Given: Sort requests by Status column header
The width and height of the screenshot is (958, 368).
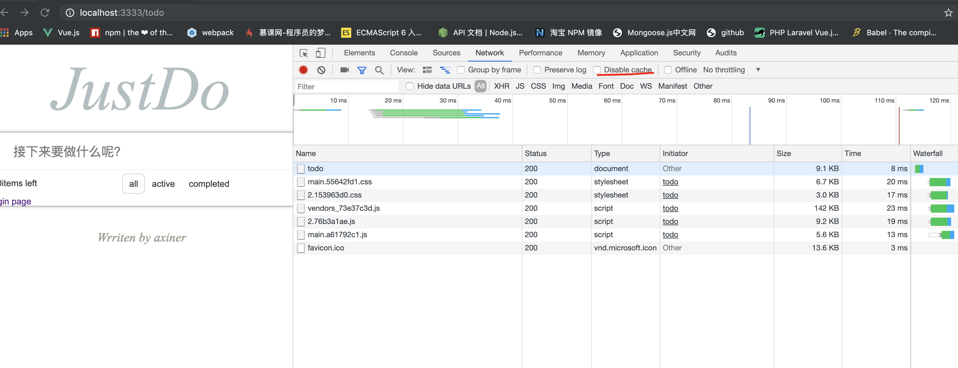Looking at the screenshot, I should point(556,153).
